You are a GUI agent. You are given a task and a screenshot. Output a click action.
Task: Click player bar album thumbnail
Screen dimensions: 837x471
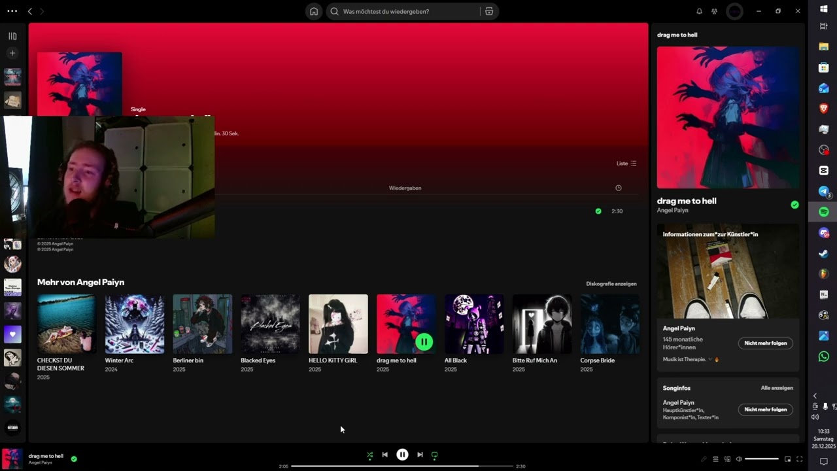click(12, 459)
